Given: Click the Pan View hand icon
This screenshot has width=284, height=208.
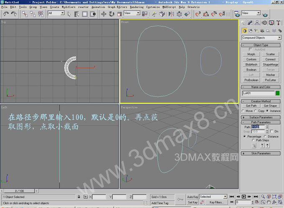Looking at the screenshot, I should pos(269,202).
